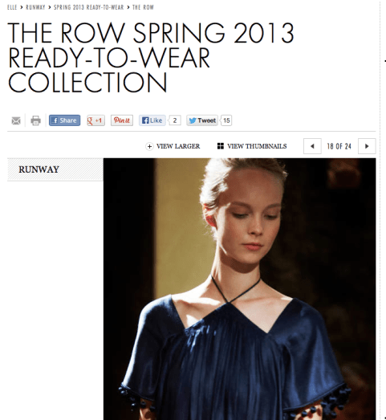
Task: Click the Google +1 button
Action: click(x=95, y=120)
